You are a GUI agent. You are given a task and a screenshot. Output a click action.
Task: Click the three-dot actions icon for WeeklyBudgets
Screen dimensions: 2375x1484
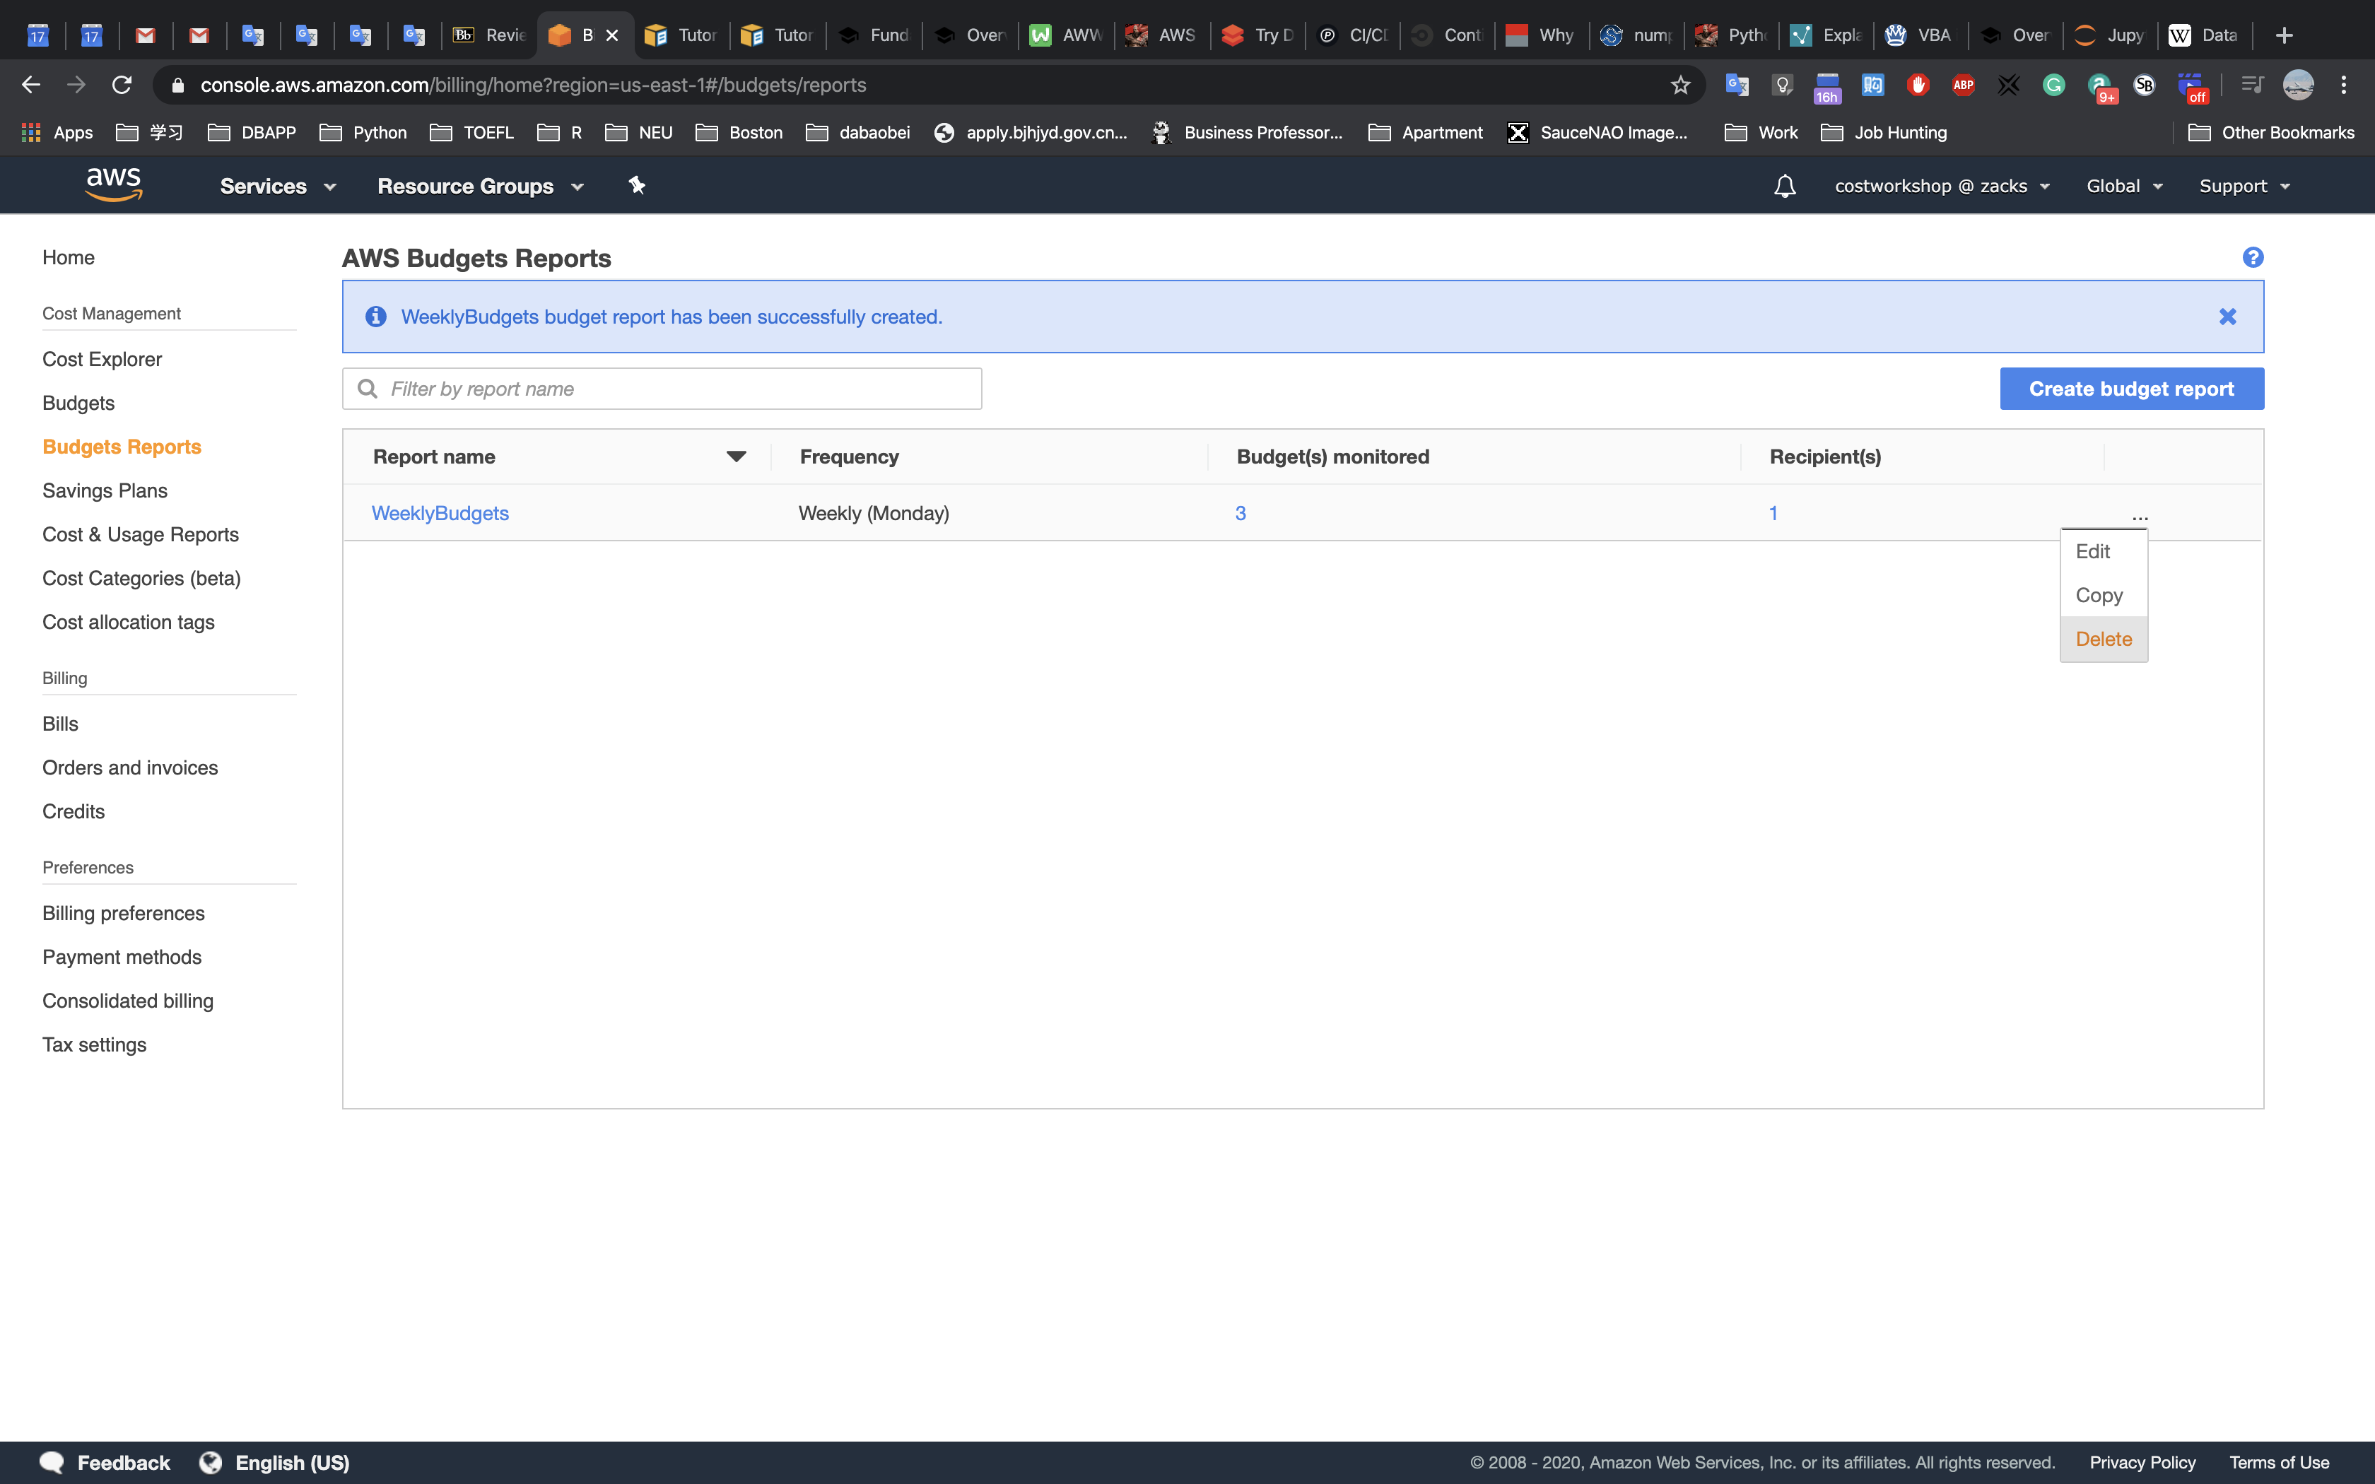[2140, 517]
